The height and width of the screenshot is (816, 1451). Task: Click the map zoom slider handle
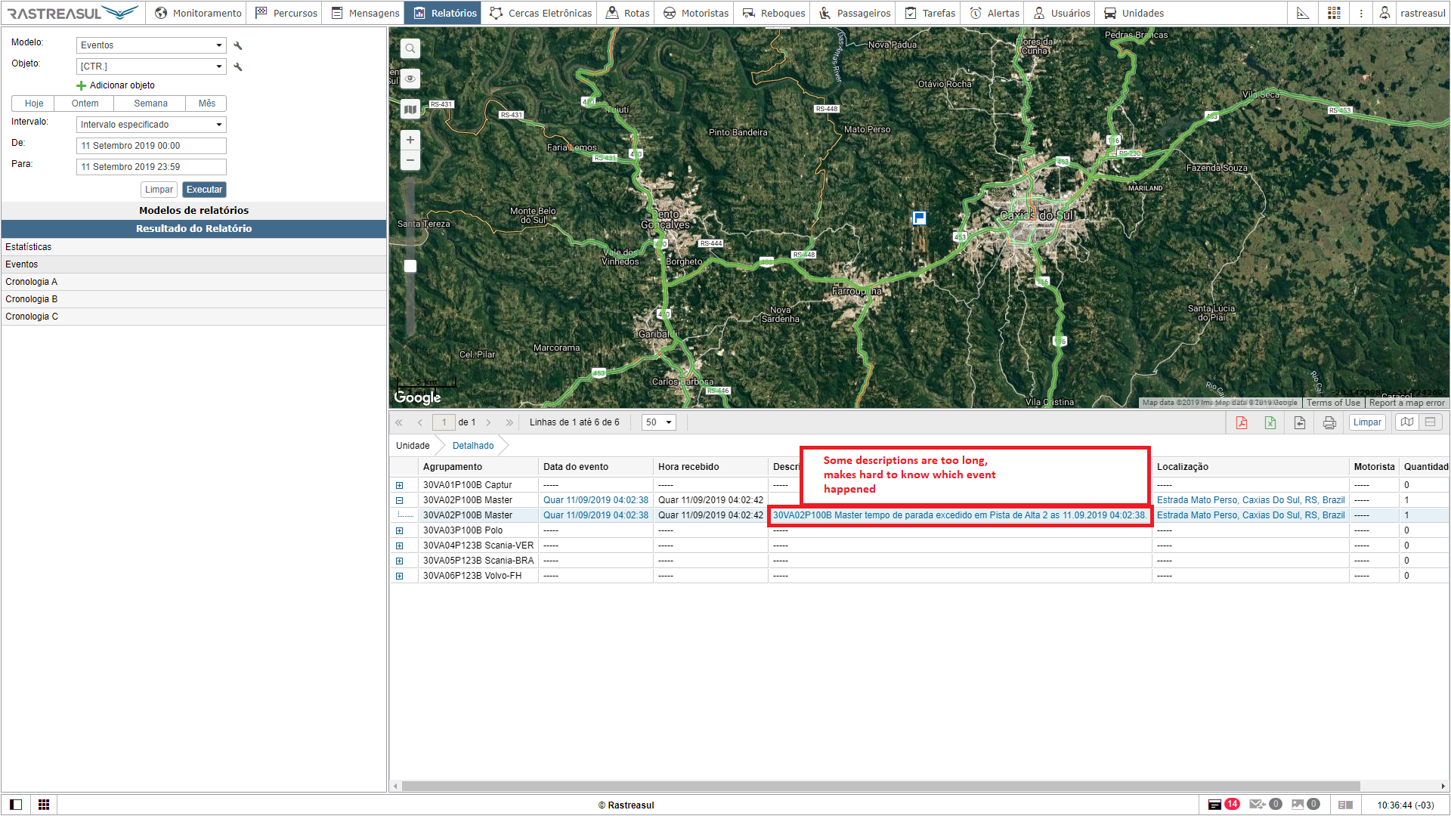point(410,266)
